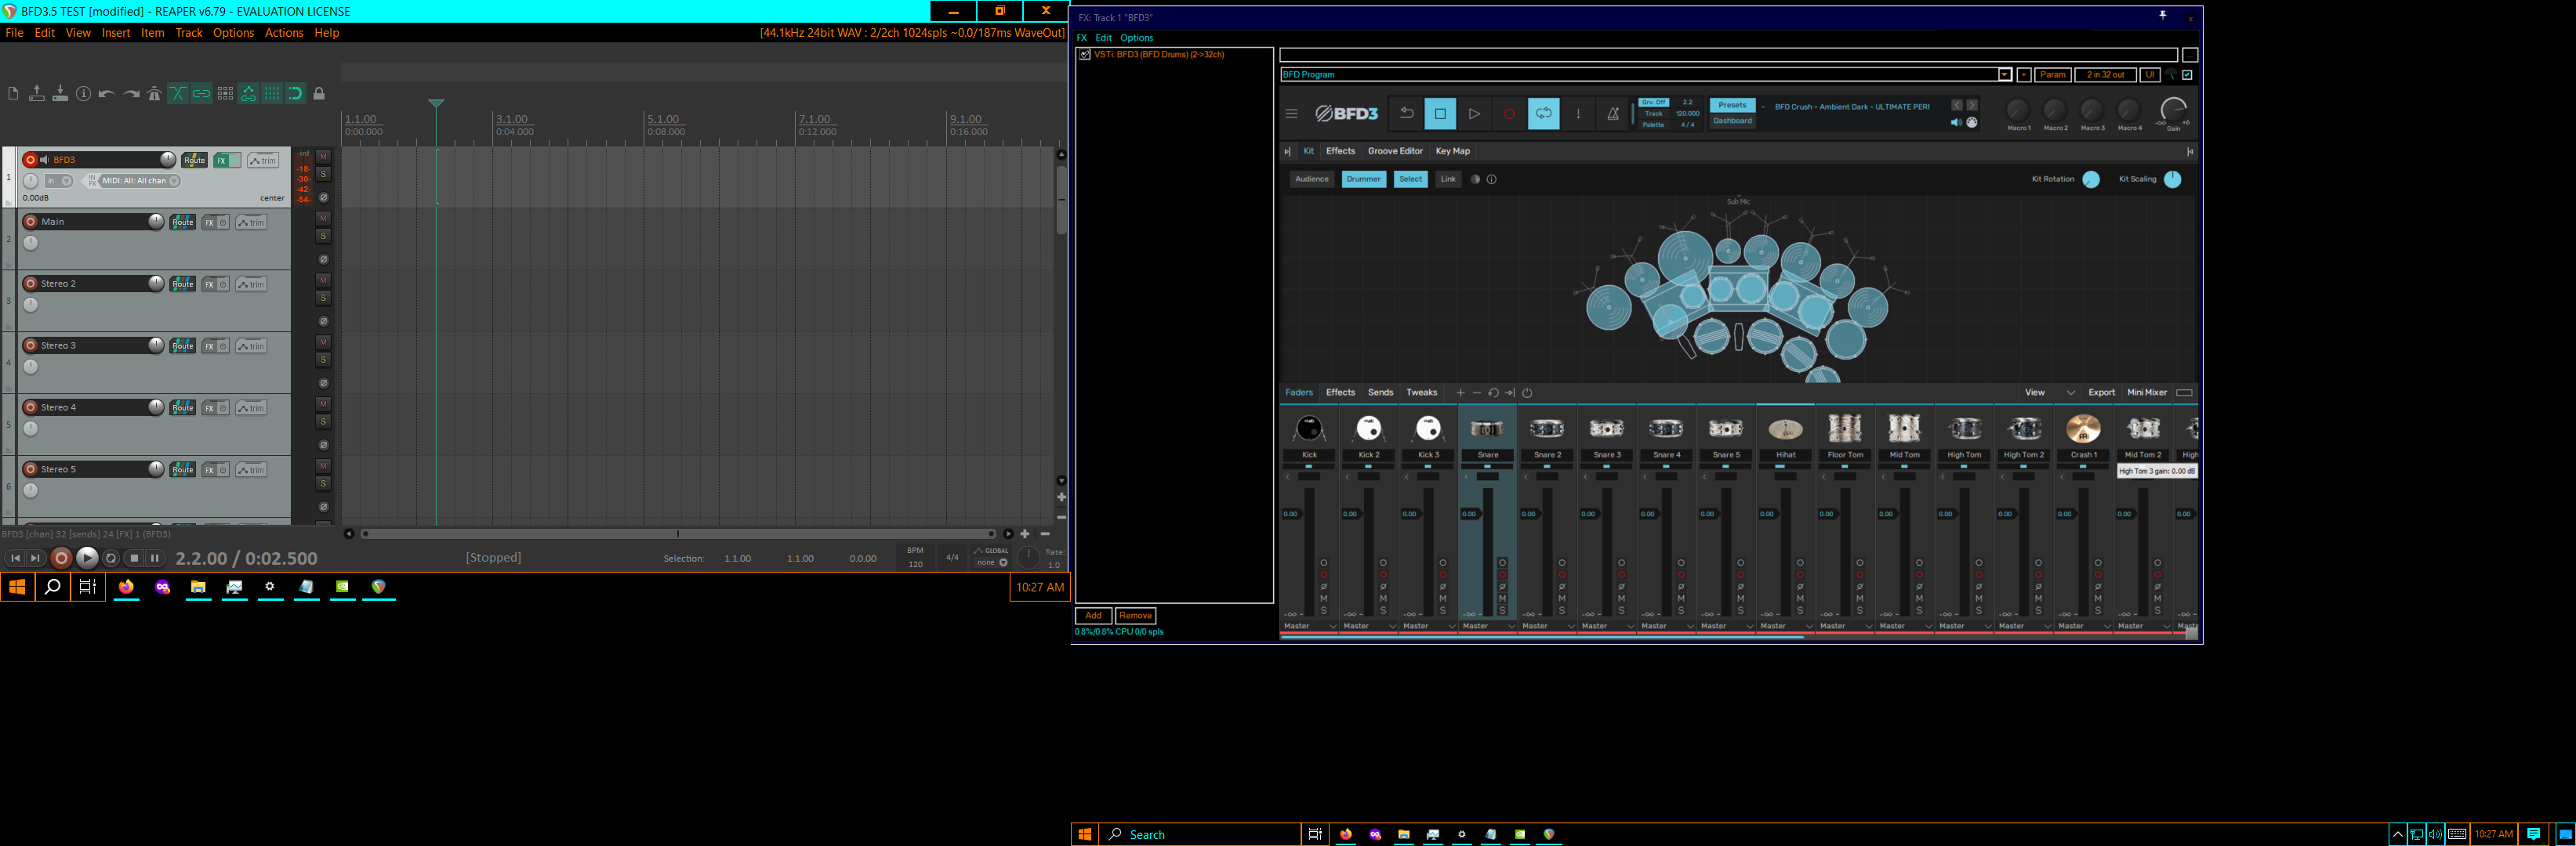Toggle REAPER snap magnet icon

click(296, 94)
